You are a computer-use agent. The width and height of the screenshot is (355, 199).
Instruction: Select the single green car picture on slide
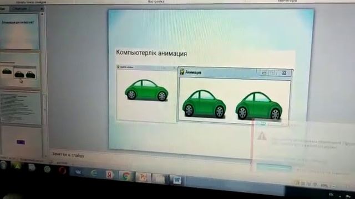146,90
